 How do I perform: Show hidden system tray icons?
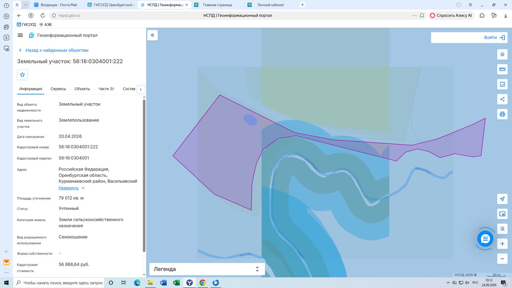click(x=448, y=283)
